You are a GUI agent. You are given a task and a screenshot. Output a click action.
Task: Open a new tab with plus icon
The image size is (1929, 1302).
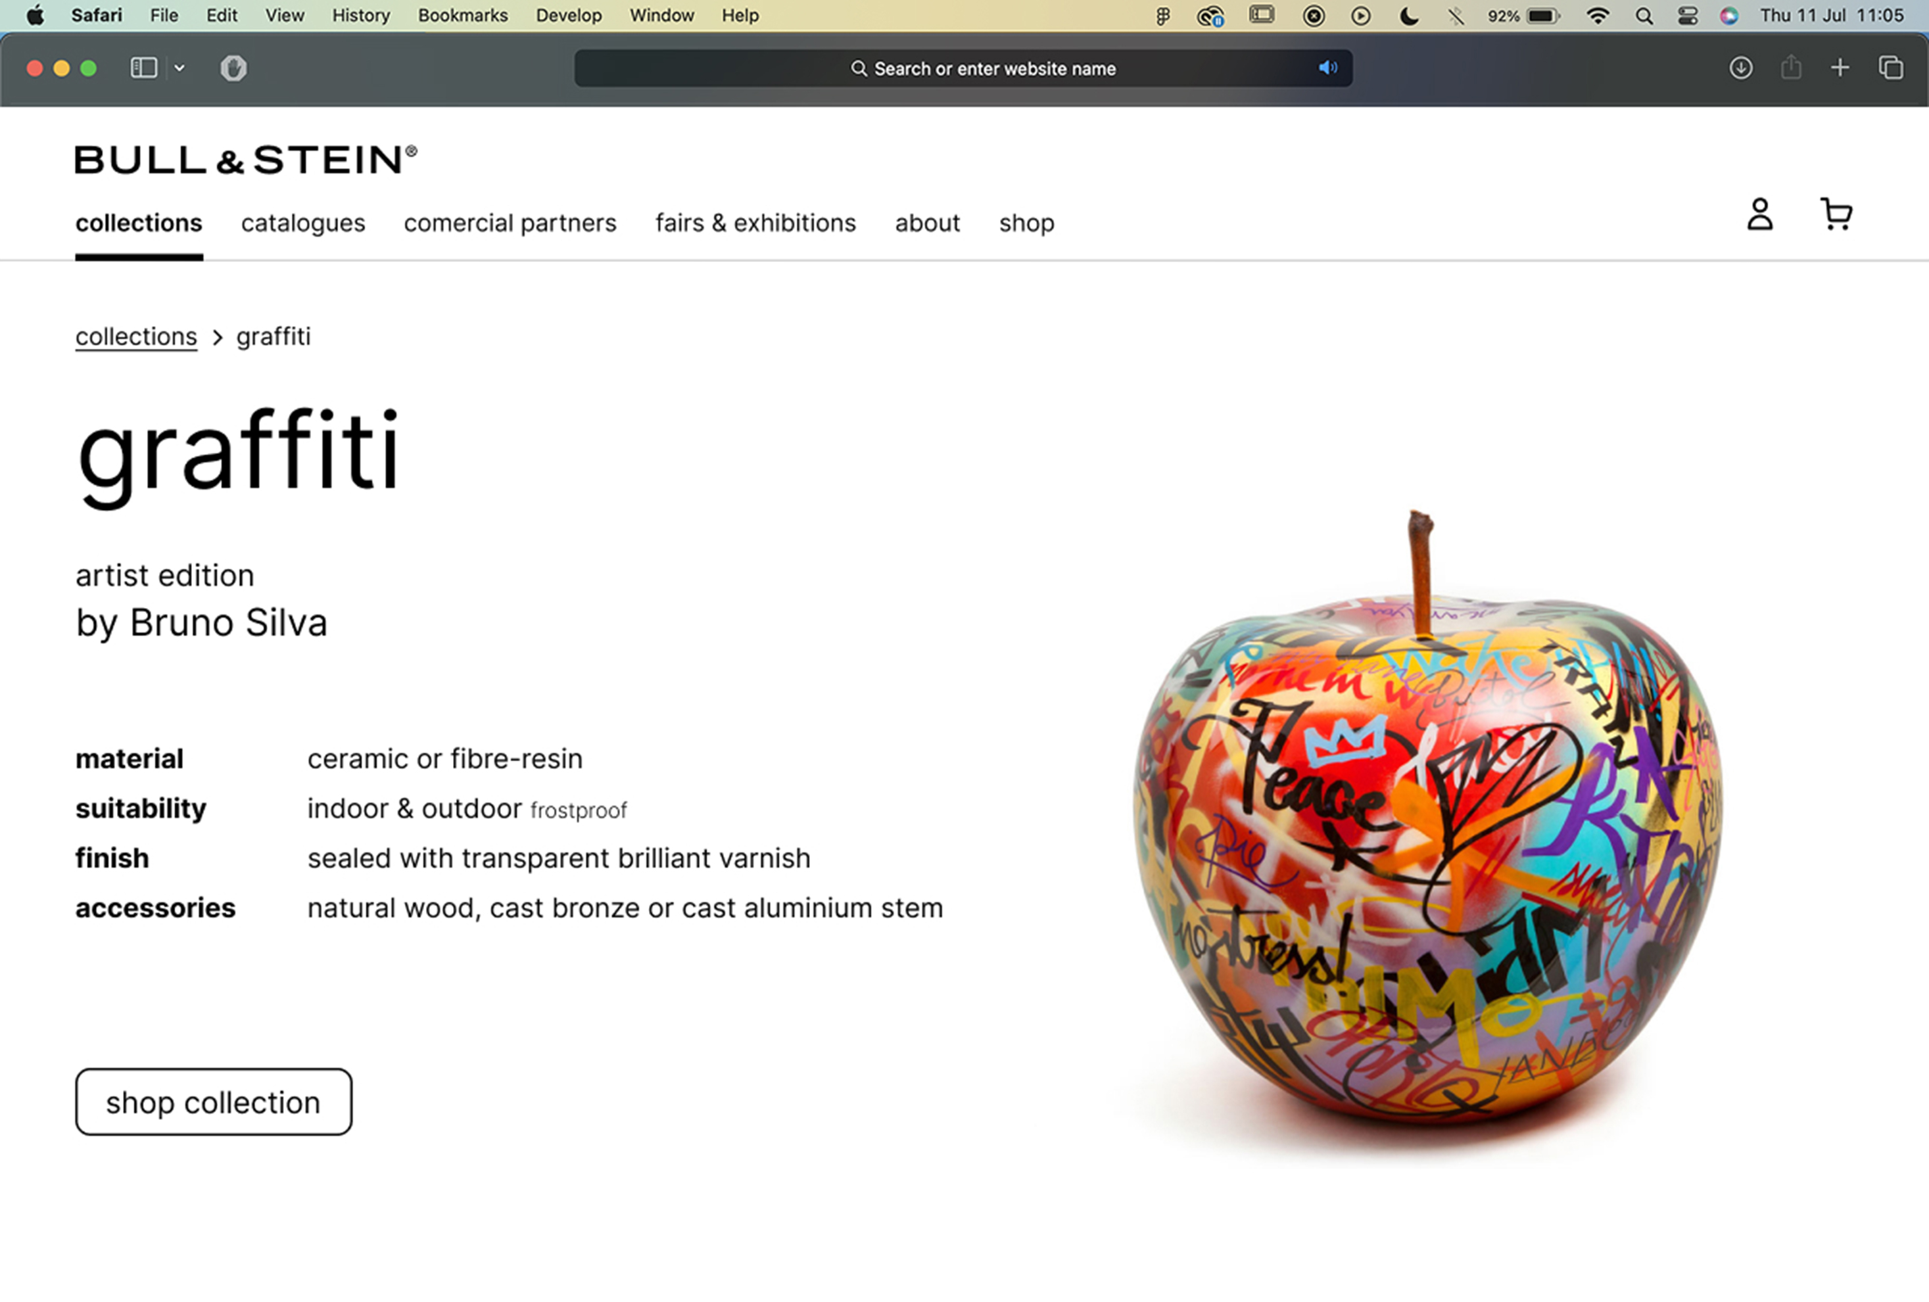[x=1840, y=68]
